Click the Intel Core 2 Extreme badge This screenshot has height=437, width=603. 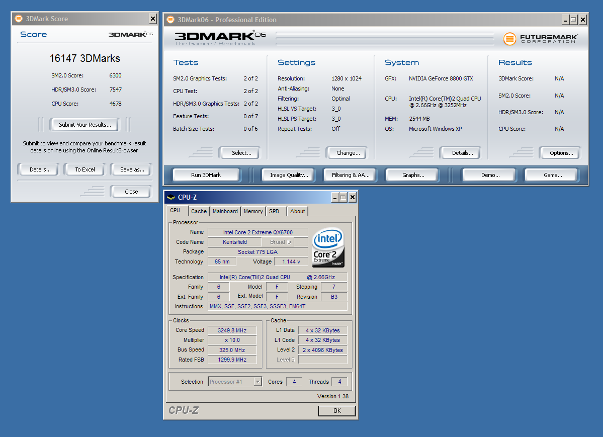pos(328,248)
